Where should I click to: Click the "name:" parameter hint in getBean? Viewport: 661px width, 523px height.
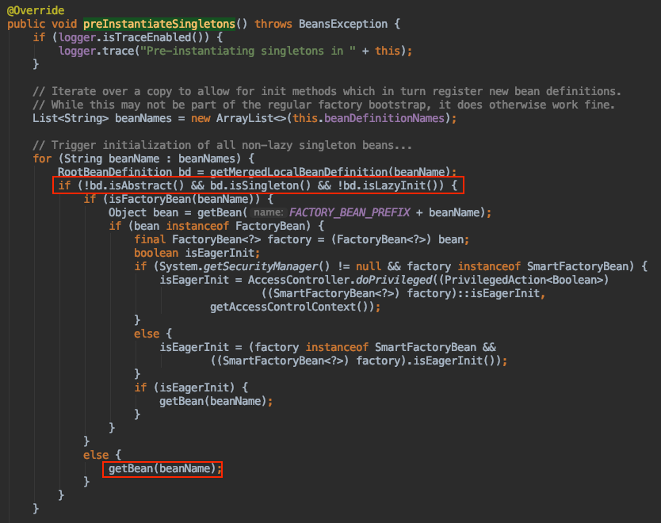269,212
